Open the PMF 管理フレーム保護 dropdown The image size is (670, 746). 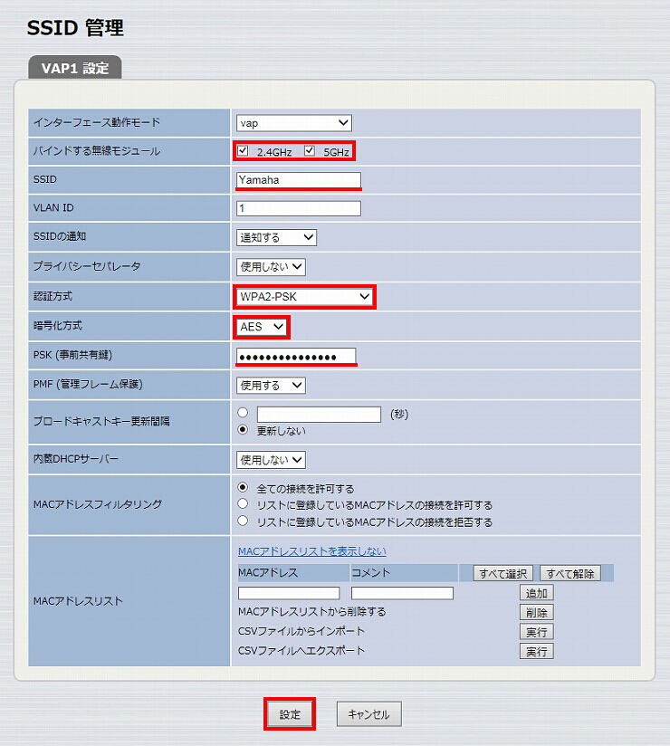(x=271, y=386)
